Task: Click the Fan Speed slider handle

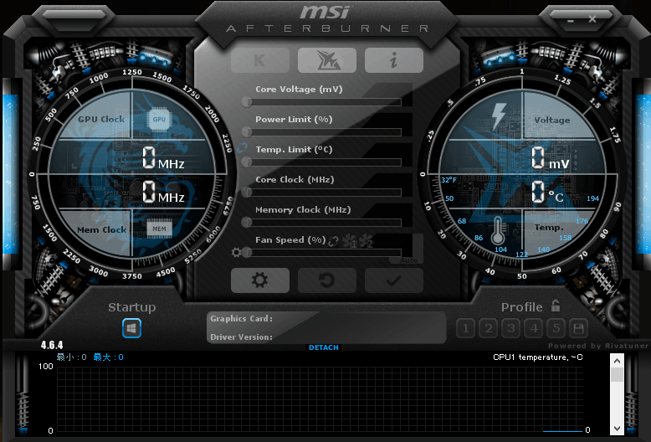Action: (x=247, y=252)
